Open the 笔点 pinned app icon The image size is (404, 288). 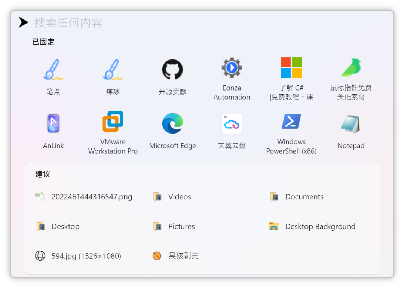coord(53,70)
